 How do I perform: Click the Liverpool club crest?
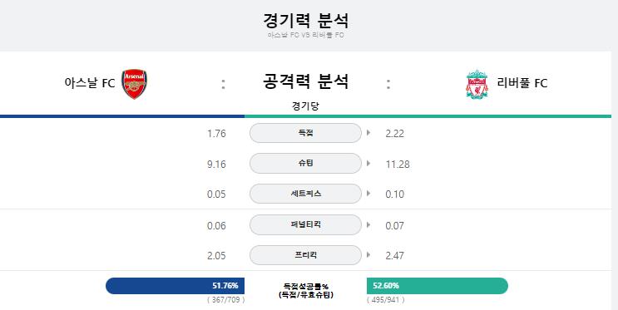click(x=477, y=84)
